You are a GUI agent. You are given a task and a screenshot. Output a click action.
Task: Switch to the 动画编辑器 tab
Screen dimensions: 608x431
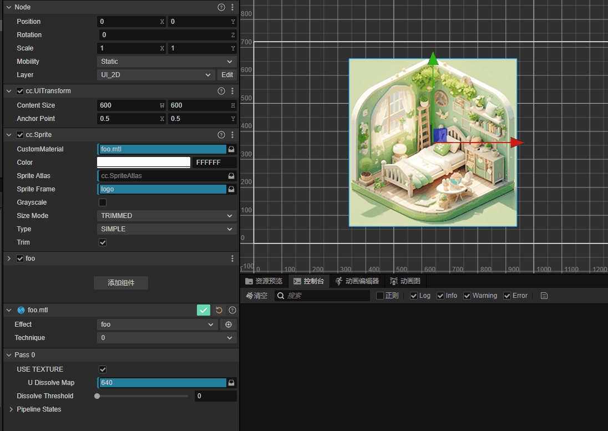point(357,280)
